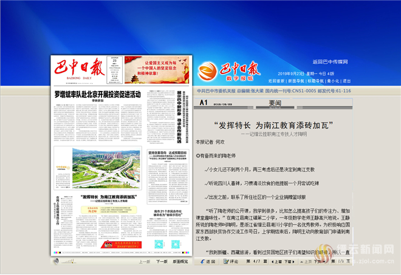Click the speaker audio icon under the page

(x=57, y=261)
